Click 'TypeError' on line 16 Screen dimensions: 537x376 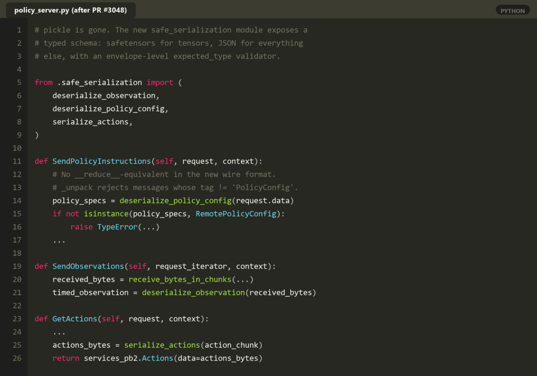[x=117, y=227]
